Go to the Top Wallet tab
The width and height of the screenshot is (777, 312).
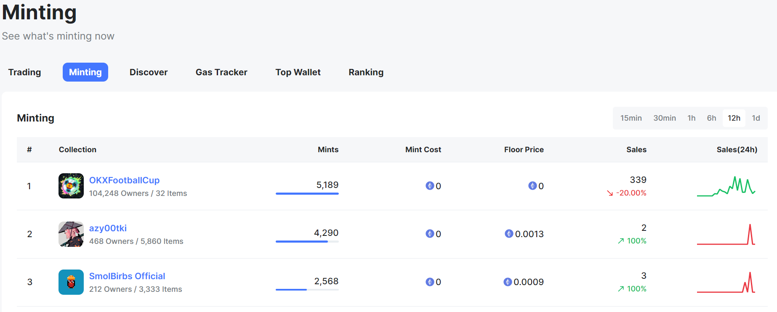click(298, 72)
